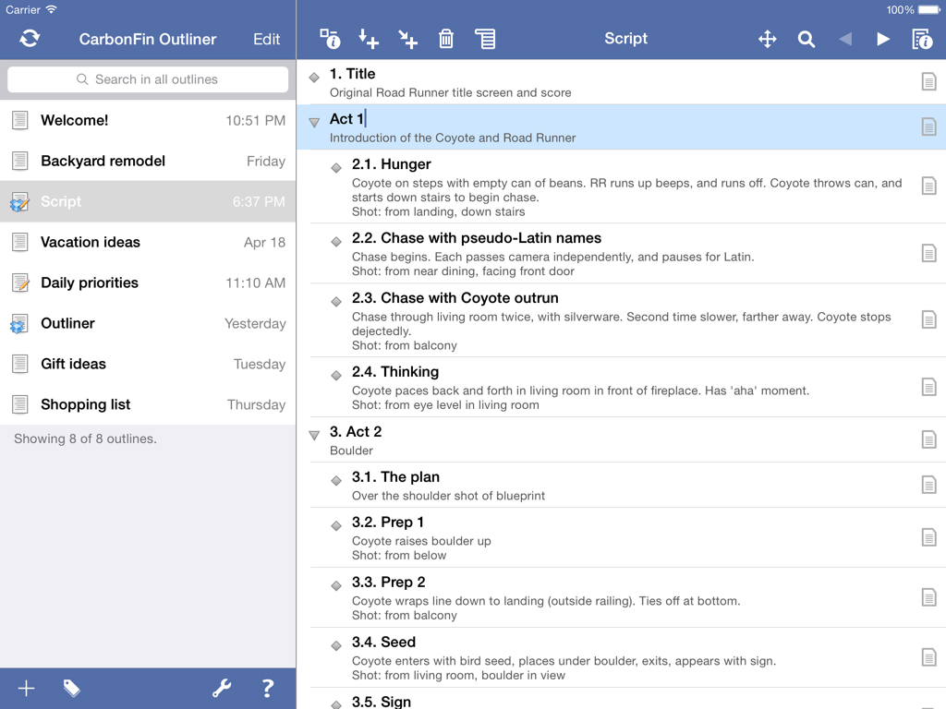Open the Outliner outline
946x709 pixels.
[148, 323]
